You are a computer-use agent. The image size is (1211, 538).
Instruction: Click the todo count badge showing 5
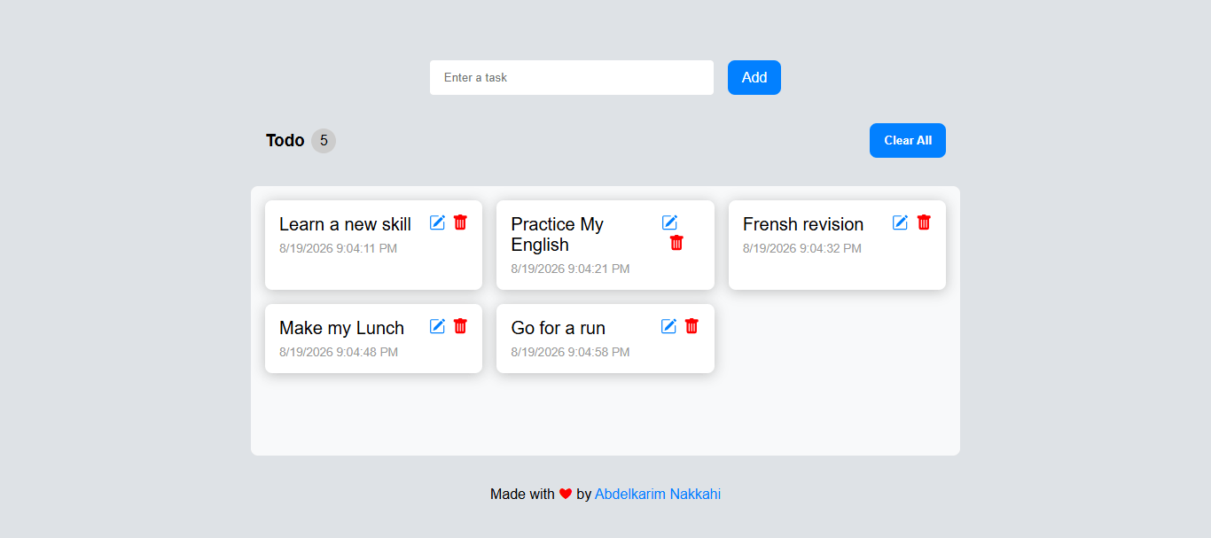point(324,140)
